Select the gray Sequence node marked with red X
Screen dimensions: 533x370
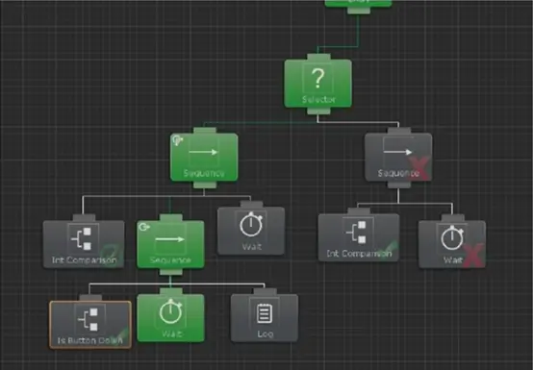(398, 158)
